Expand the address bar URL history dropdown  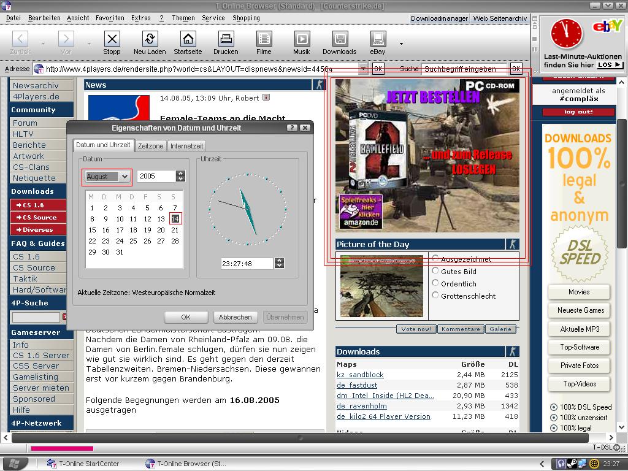coord(363,69)
